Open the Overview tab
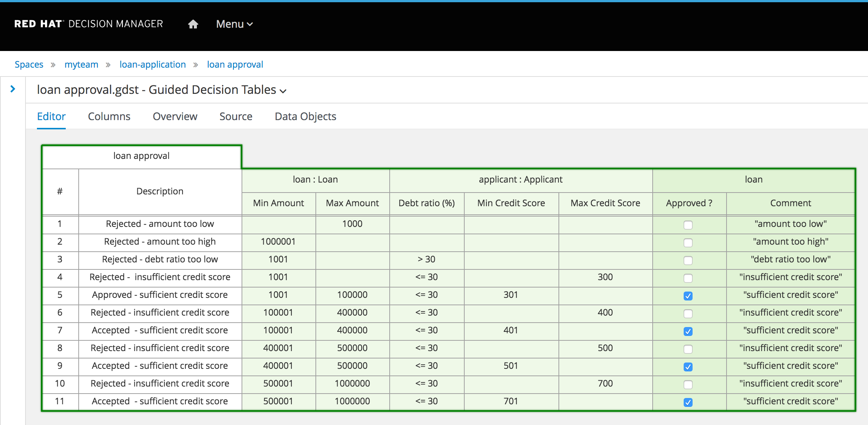868x425 pixels. tap(175, 116)
